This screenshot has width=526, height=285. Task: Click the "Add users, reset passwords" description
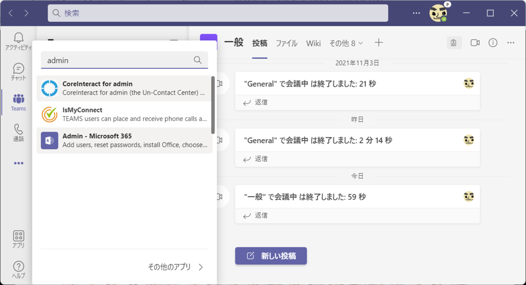[x=135, y=145]
